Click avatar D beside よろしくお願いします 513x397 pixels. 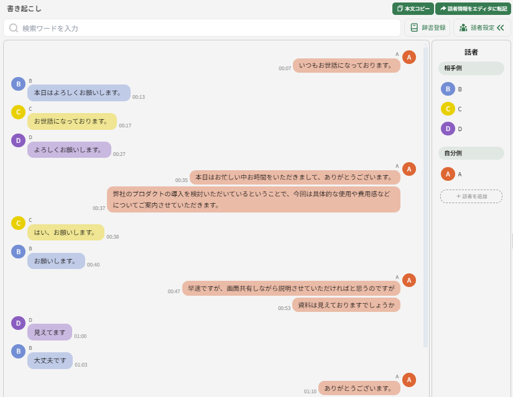tap(18, 140)
